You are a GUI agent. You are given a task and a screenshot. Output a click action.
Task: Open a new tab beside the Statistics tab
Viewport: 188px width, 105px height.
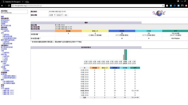point(27,2)
